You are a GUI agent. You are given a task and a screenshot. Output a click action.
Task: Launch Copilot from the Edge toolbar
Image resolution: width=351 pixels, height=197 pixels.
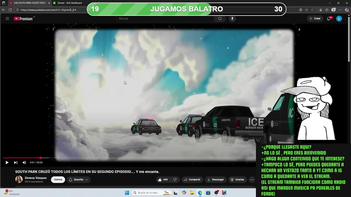pos(347,10)
